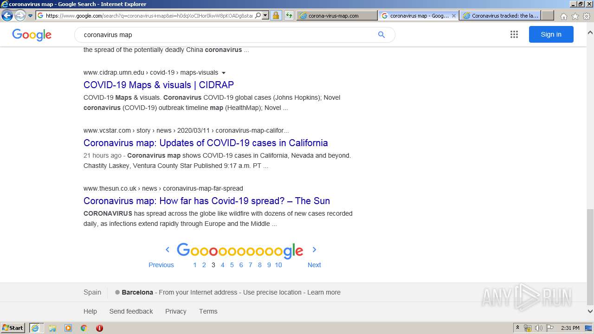
Task: Go to results page 1
Action: [195, 265]
